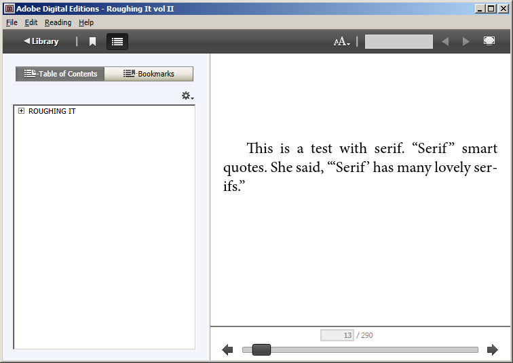Minimize the Adobe Digital Editions window
This screenshot has width=513, height=363.
click(480, 9)
